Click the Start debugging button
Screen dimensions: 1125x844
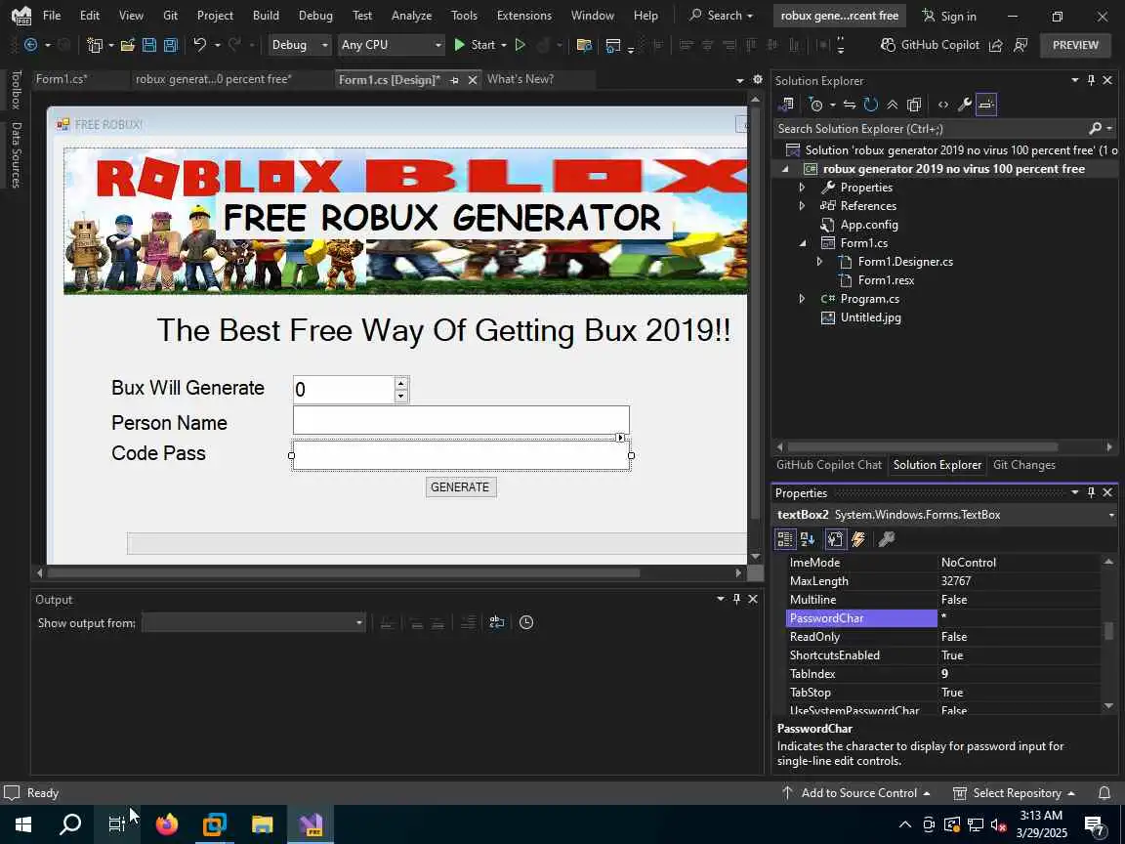click(x=475, y=45)
